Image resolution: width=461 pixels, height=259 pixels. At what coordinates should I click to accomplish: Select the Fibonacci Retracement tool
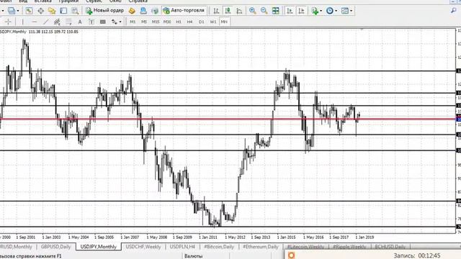coord(68,22)
